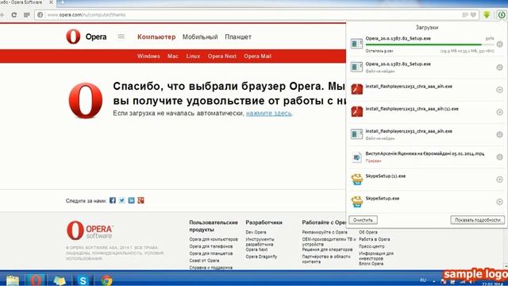508x286 pixels.
Task: Click the green download arrow icon
Action: tap(487, 14)
